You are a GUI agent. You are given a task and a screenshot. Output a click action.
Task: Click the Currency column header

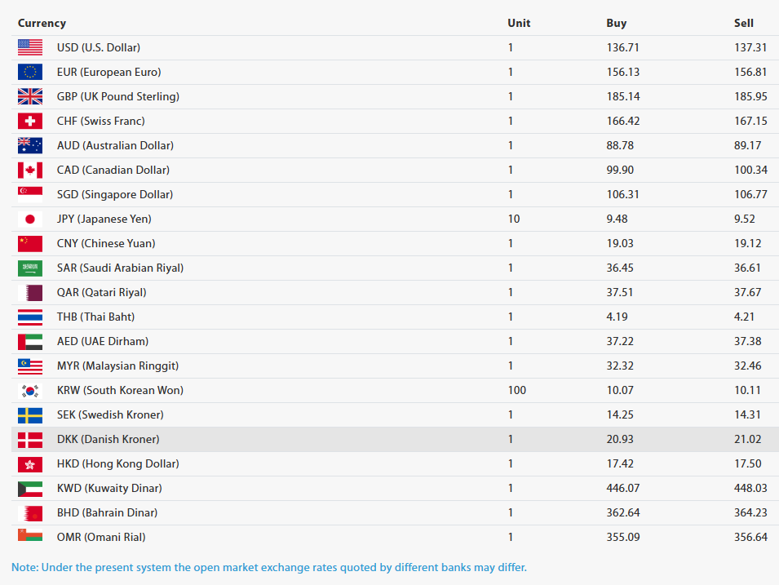click(x=42, y=24)
